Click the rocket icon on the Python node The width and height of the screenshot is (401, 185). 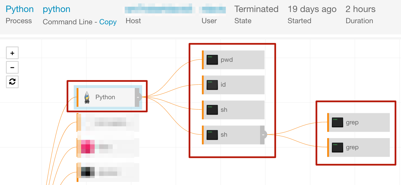click(87, 97)
